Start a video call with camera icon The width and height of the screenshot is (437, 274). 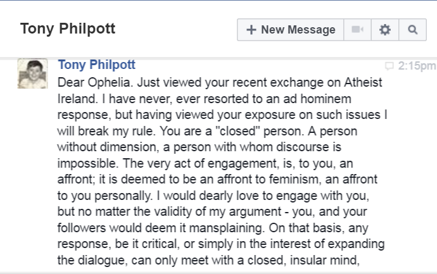(357, 30)
